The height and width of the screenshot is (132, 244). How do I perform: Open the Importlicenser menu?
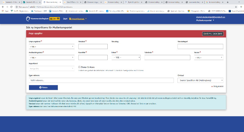tap(78, 19)
